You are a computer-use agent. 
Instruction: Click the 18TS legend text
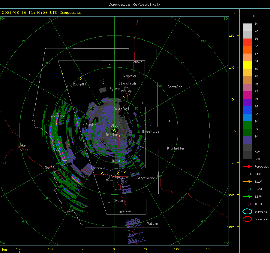258,204
